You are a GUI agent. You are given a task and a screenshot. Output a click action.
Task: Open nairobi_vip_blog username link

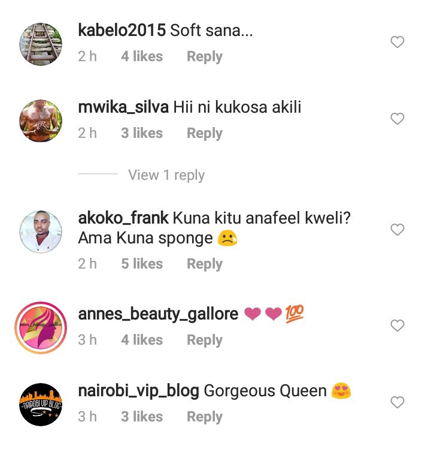138,391
